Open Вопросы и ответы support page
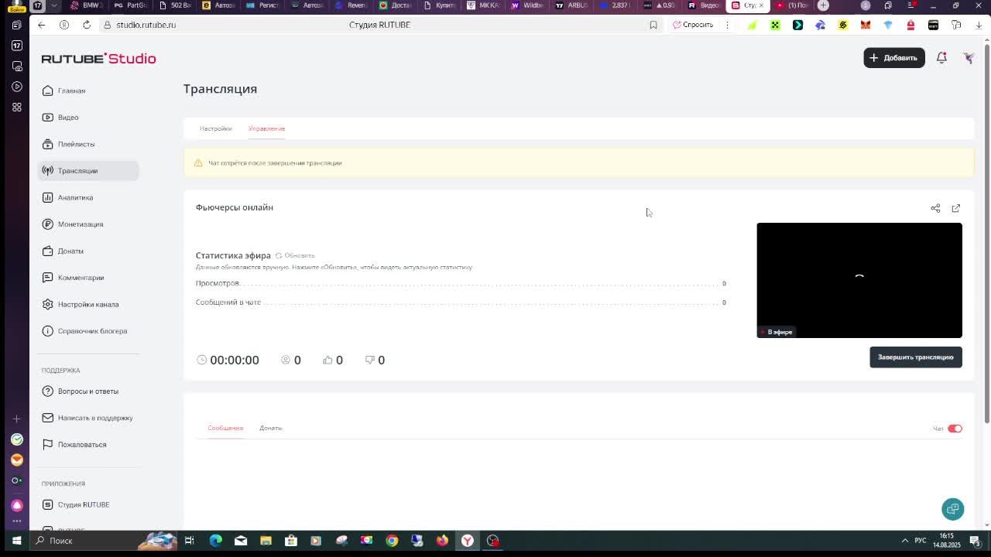The width and height of the screenshot is (991, 557). coord(87,391)
